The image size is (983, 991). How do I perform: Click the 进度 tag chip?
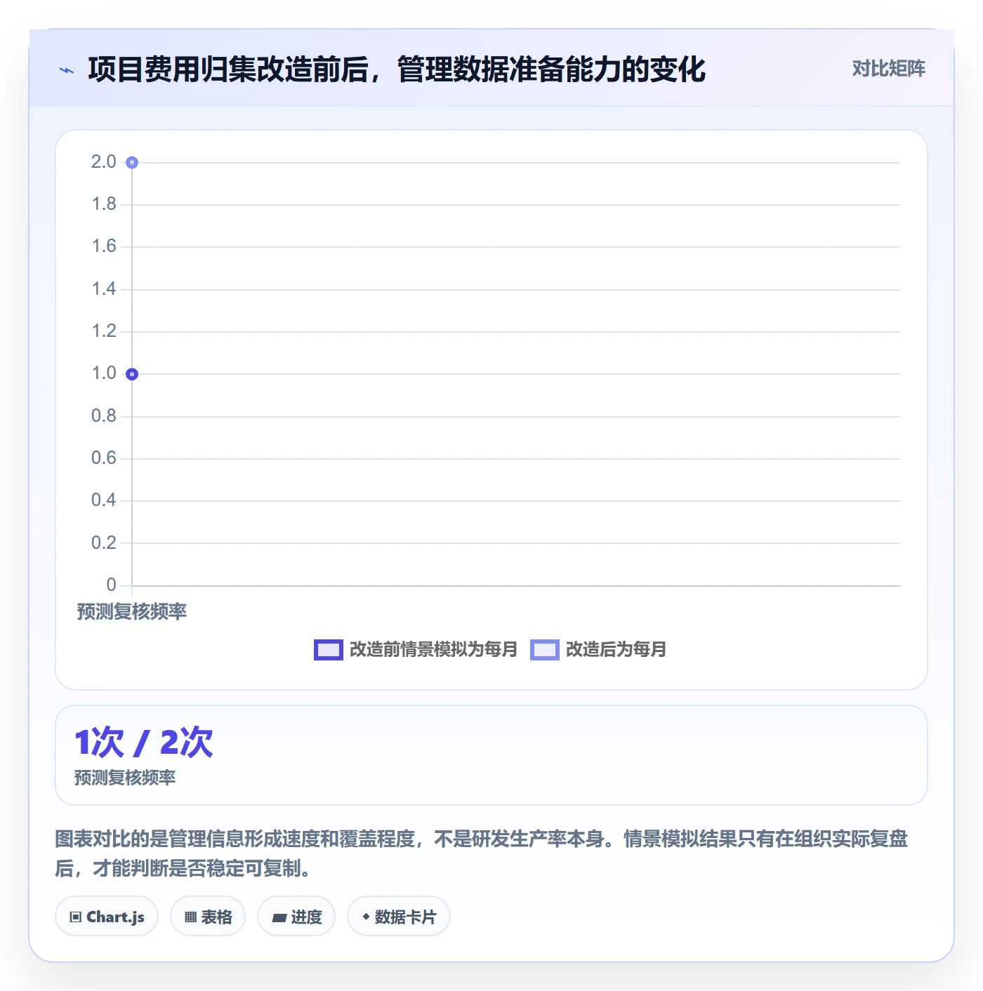(x=296, y=916)
